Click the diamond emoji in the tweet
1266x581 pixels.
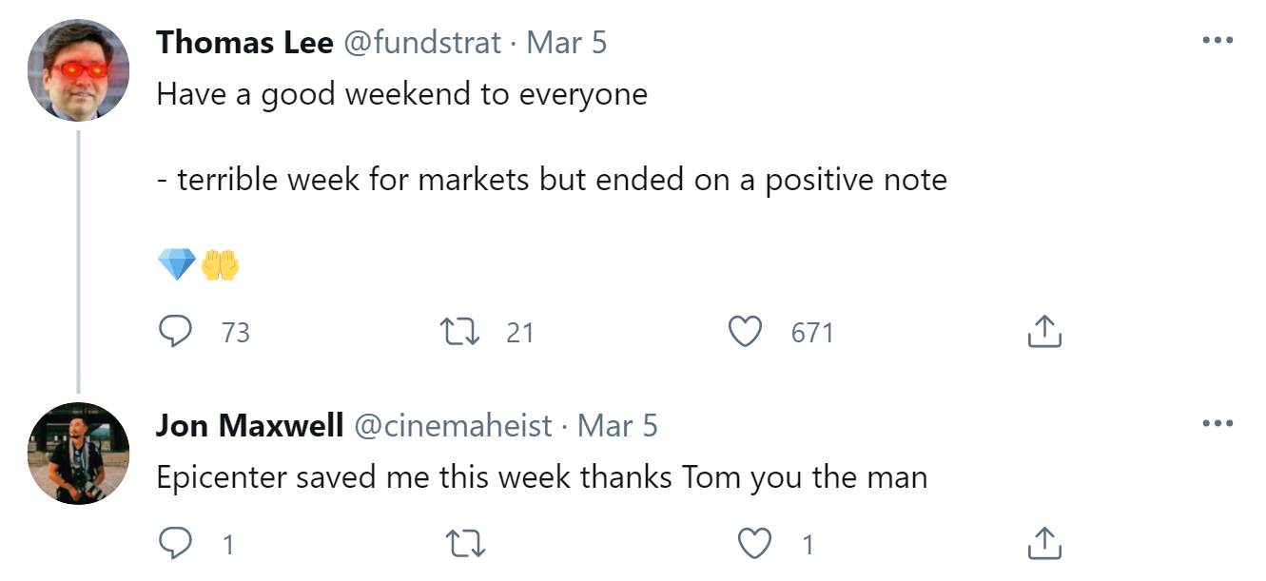click(x=177, y=264)
